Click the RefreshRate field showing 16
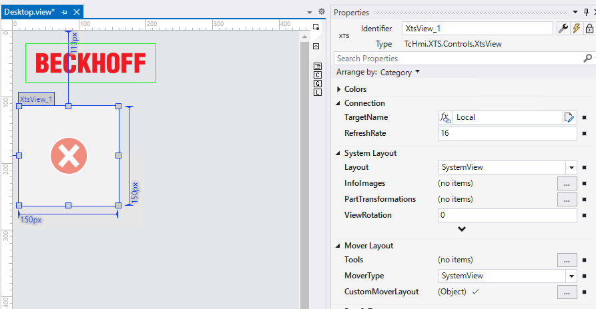This screenshot has width=596, height=309. click(x=507, y=133)
